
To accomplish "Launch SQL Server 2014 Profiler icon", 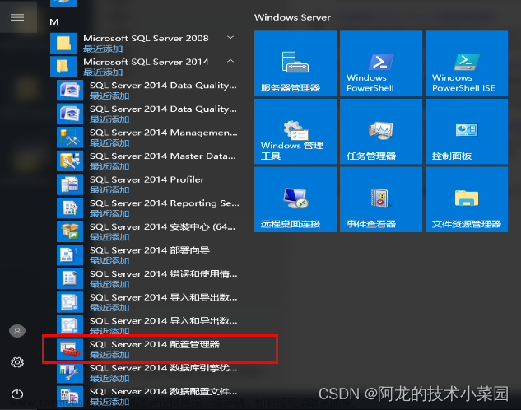I will coord(70,184).
